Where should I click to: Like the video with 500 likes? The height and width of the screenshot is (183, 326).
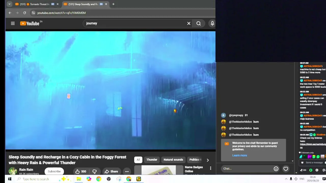pyautogui.click(x=81, y=171)
